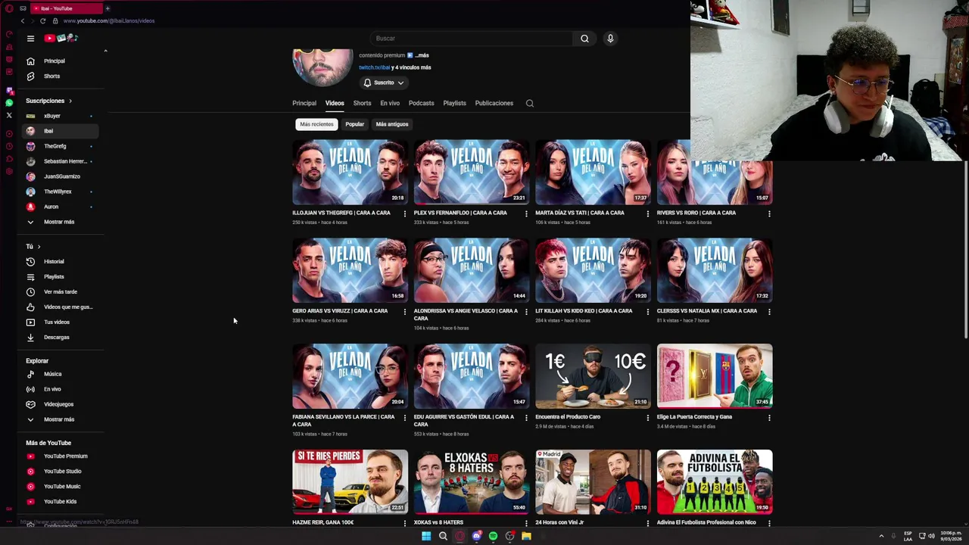Open Ver más tarde list

coord(62,291)
